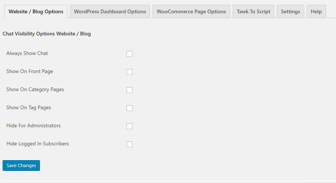Tick the Show On Front Page checkbox

point(130,72)
